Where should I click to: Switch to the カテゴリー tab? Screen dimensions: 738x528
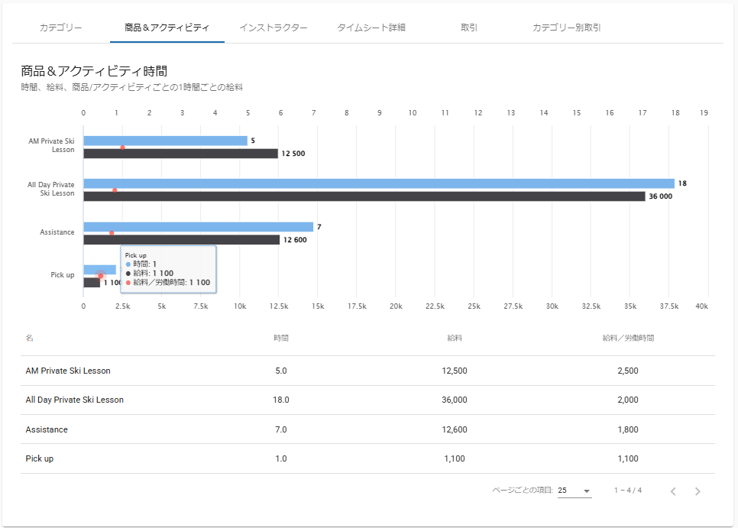pos(60,28)
